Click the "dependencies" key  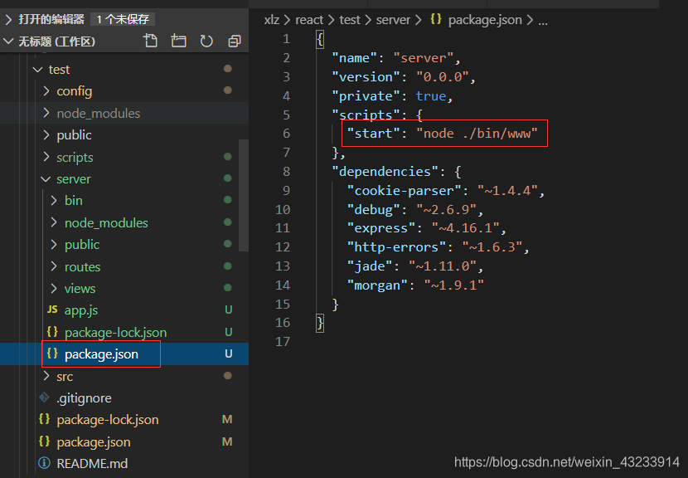click(x=385, y=171)
